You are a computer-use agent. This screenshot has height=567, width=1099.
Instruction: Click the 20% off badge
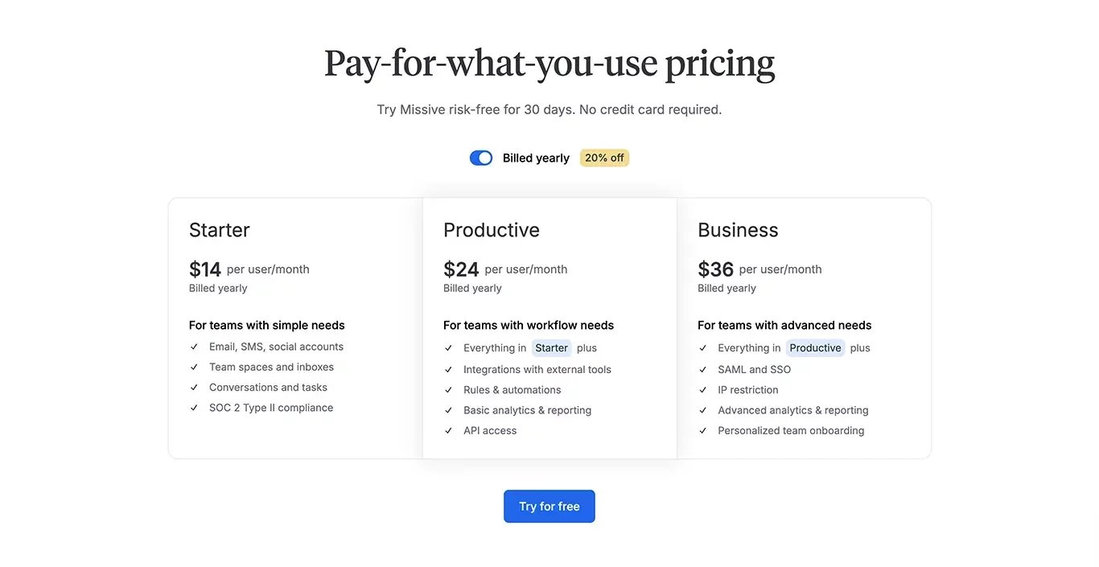click(604, 158)
